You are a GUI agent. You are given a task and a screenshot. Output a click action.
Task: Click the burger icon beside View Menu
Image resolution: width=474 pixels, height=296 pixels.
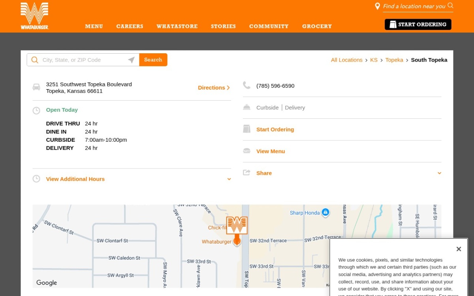tap(246, 151)
